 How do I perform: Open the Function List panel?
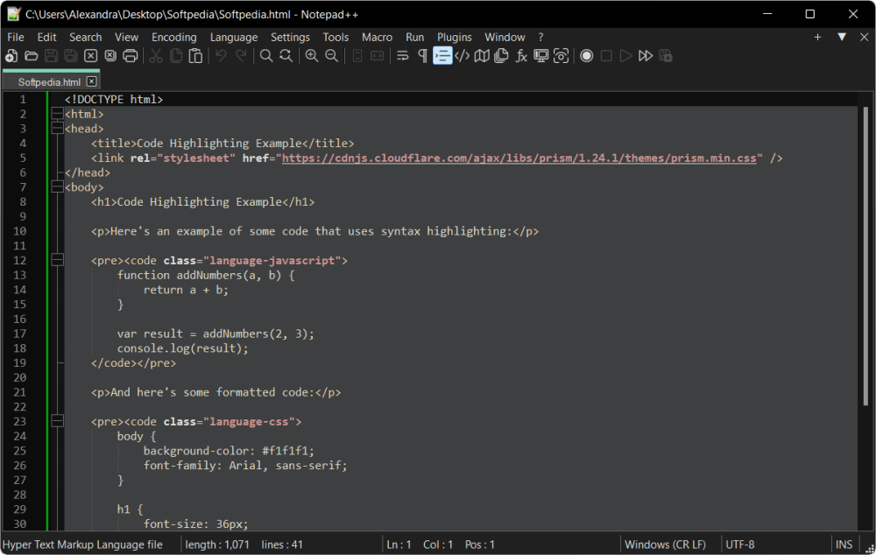[520, 55]
